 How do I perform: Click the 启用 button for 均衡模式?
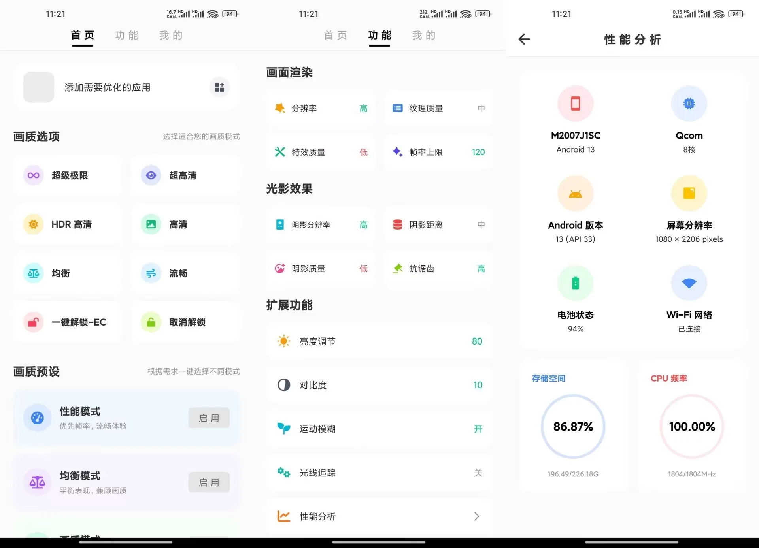(x=209, y=482)
